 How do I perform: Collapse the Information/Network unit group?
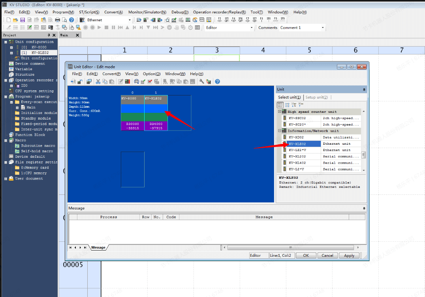(280, 131)
